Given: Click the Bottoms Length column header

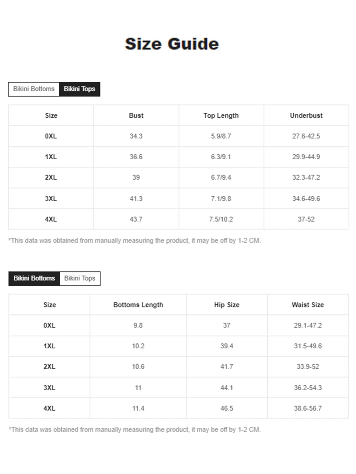Looking at the screenshot, I should [138, 305].
